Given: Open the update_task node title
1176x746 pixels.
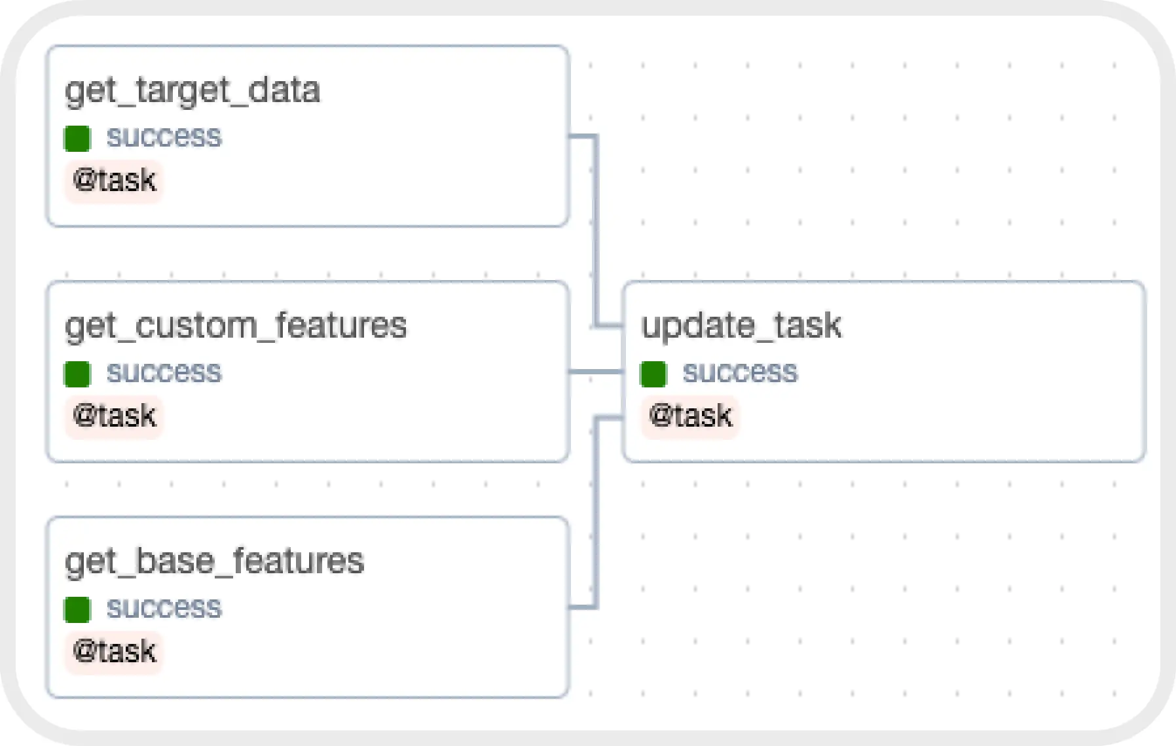Looking at the screenshot, I should click(741, 326).
